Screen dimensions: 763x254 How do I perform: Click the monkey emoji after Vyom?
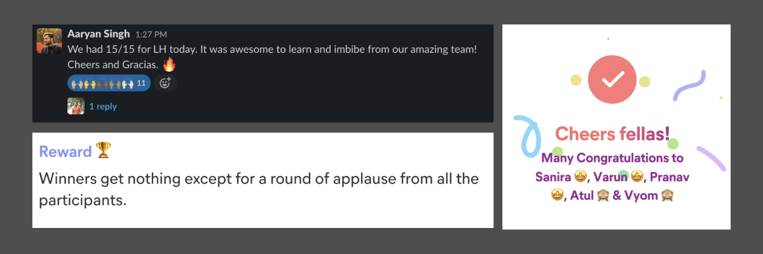(x=667, y=196)
